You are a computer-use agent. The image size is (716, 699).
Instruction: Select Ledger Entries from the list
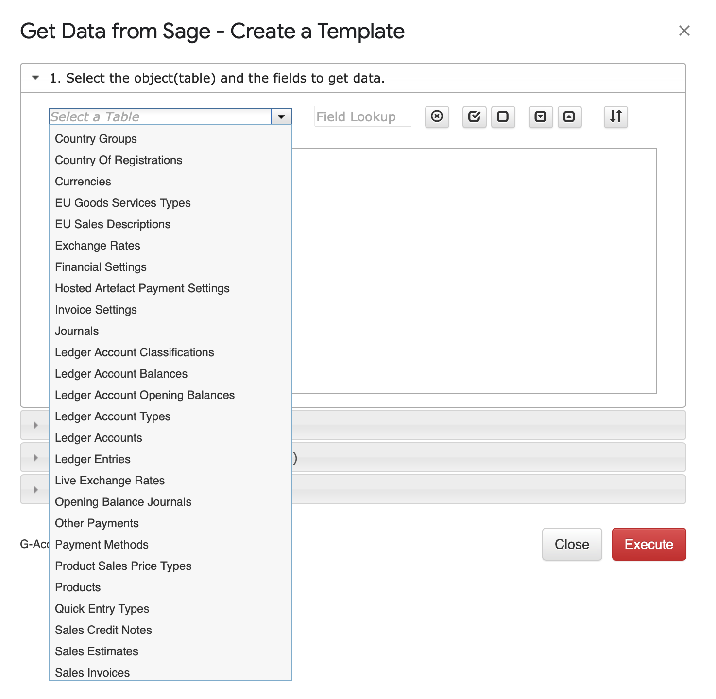pos(170,459)
